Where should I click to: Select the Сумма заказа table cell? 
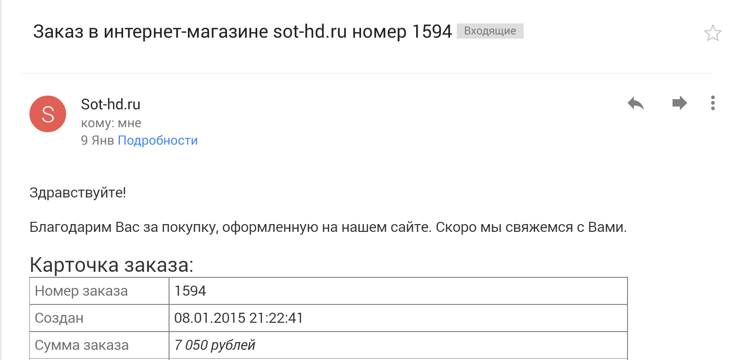tap(100, 345)
